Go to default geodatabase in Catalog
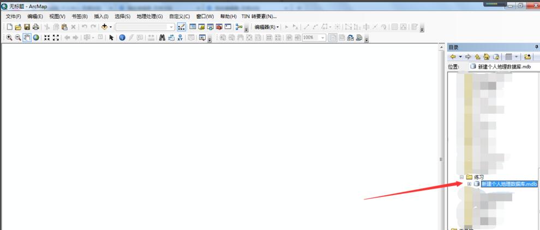This screenshot has width=540, height=230. click(x=496, y=57)
